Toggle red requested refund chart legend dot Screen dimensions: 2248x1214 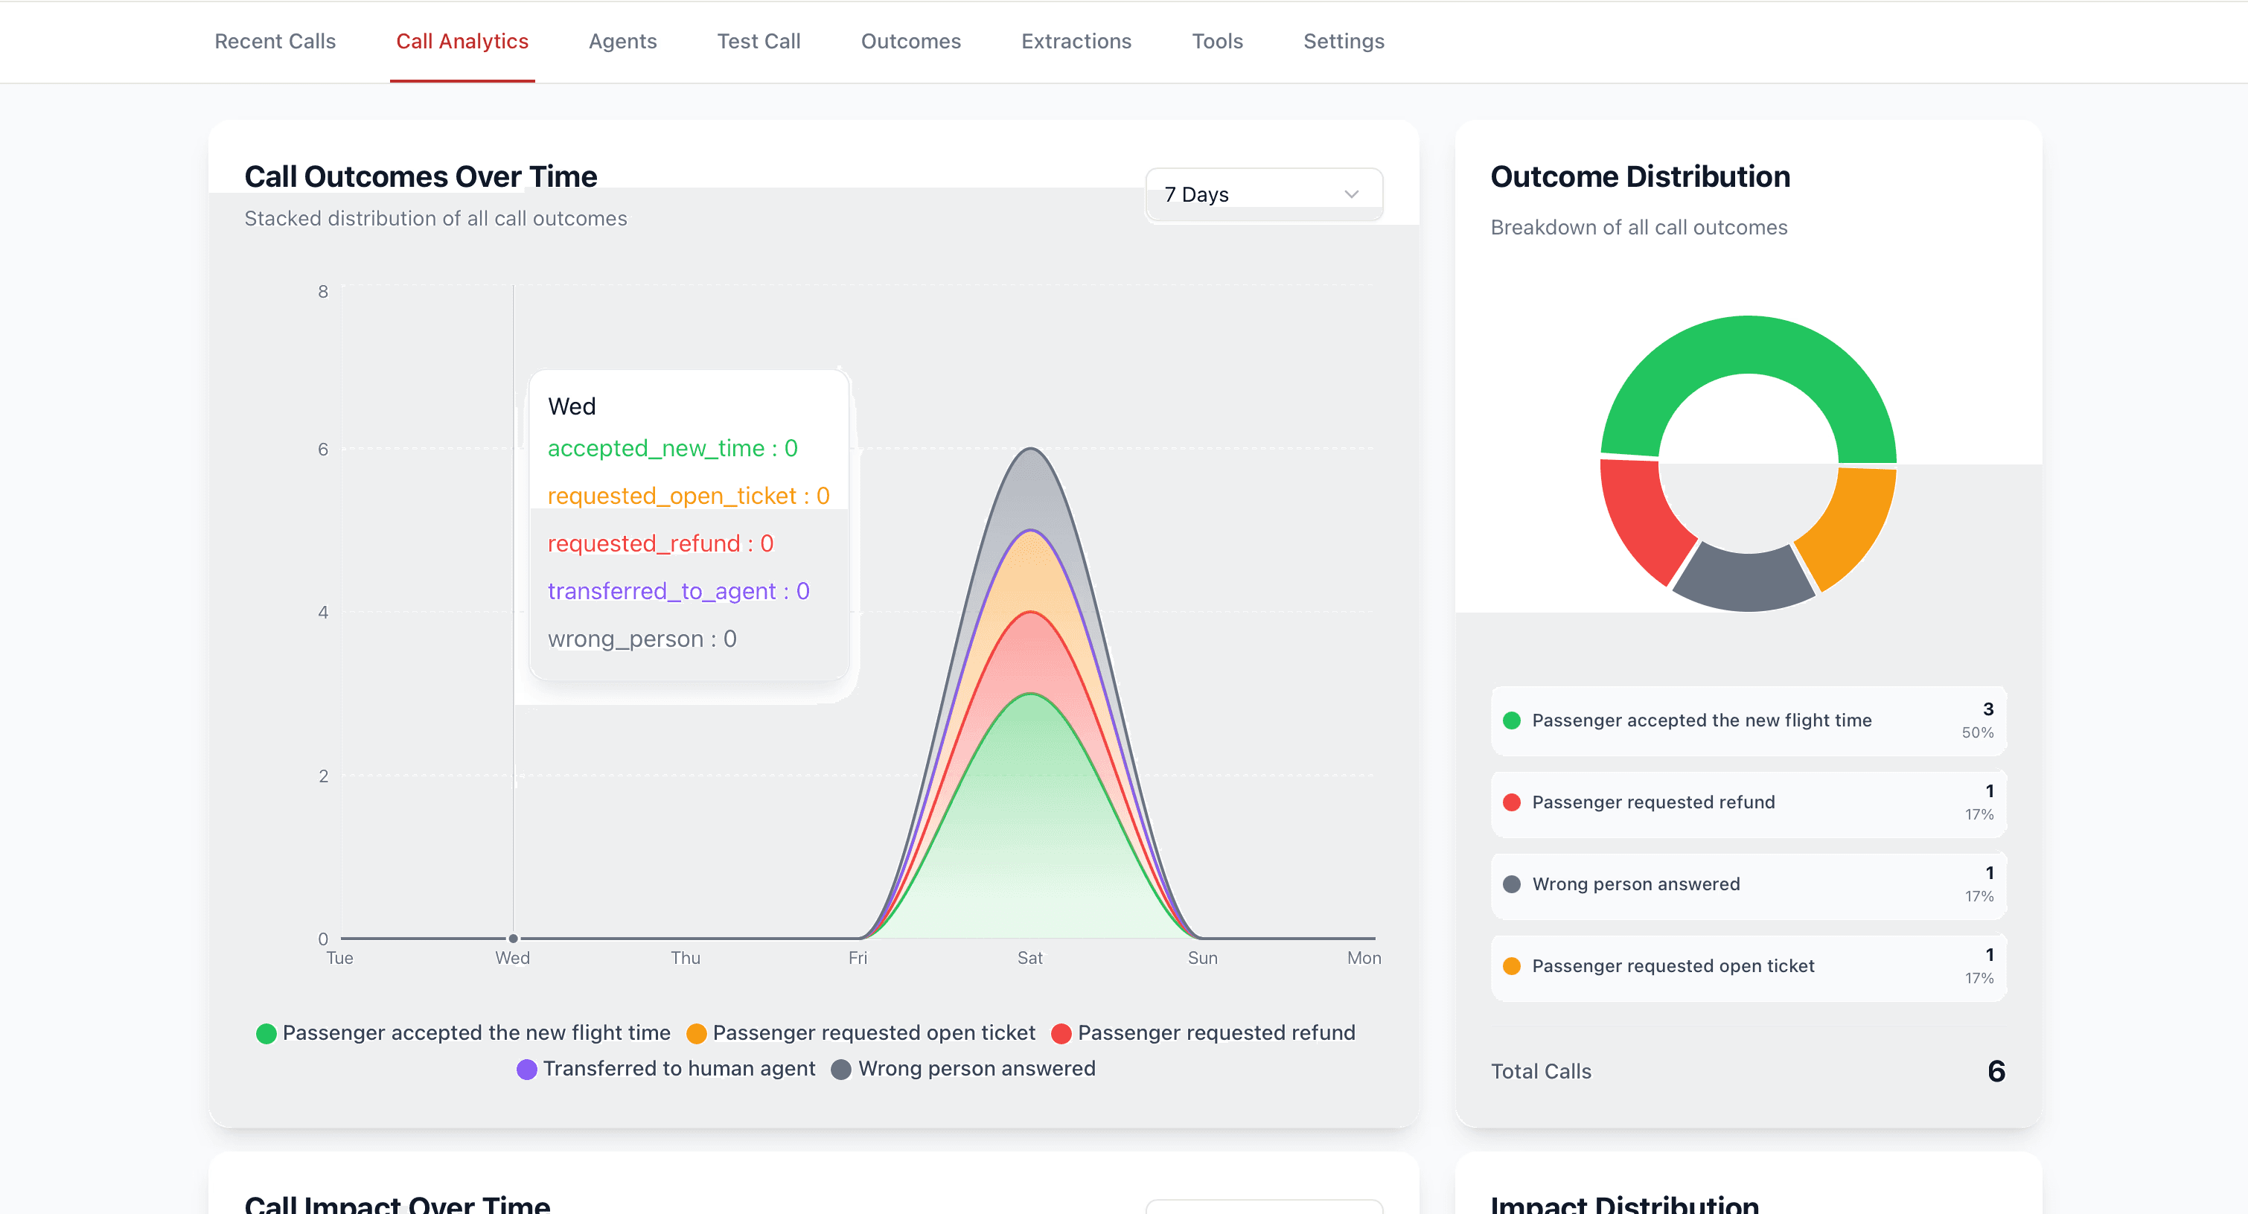pos(1061,1033)
